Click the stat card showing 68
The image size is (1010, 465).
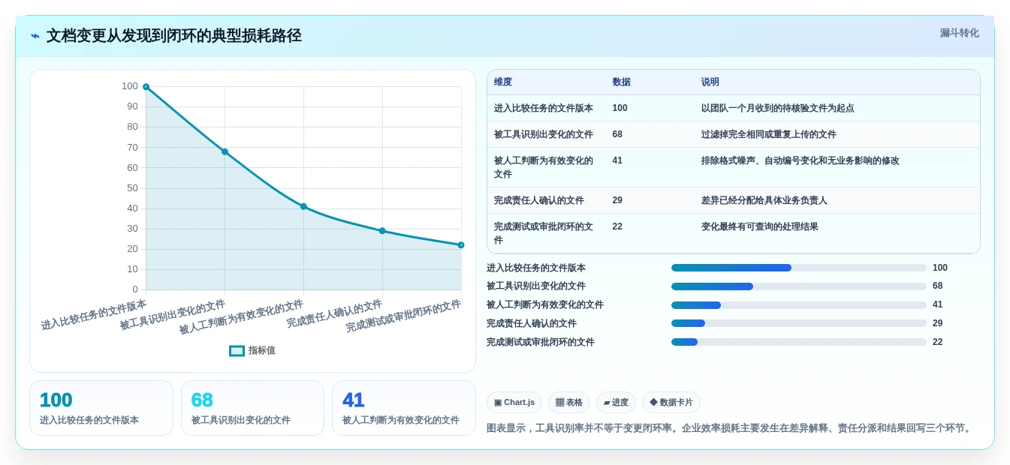[252, 408]
